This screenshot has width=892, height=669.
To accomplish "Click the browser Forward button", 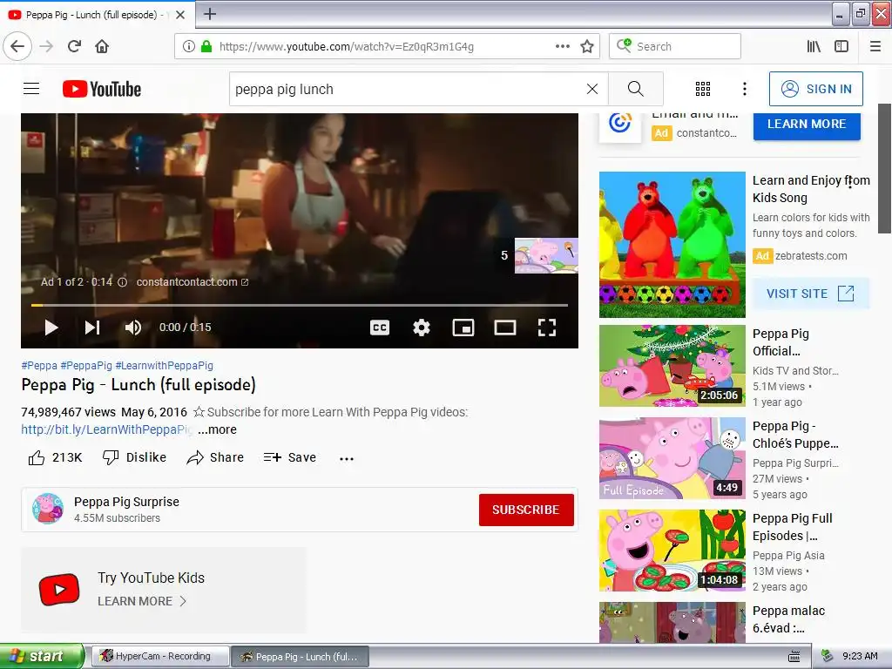I will coord(47,46).
